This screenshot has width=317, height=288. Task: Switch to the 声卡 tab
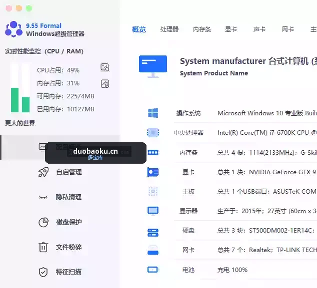(x=259, y=29)
